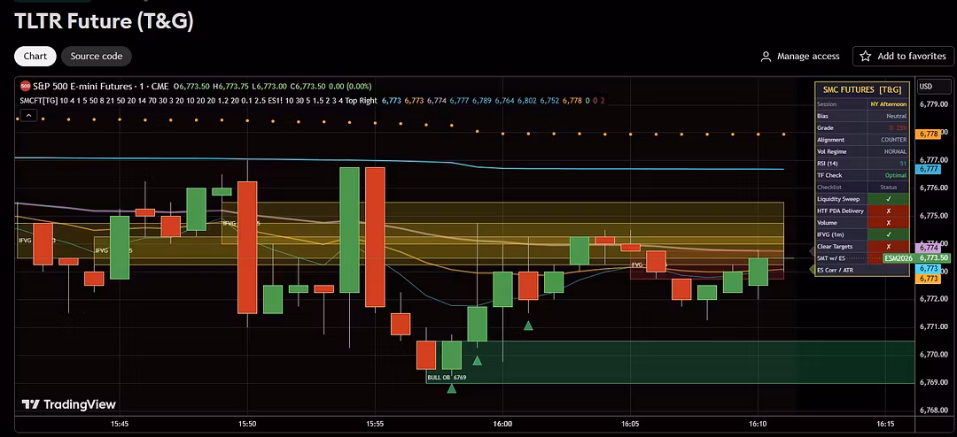
Task: Click the NY Afternoon session value
Action: tap(888, 104)
